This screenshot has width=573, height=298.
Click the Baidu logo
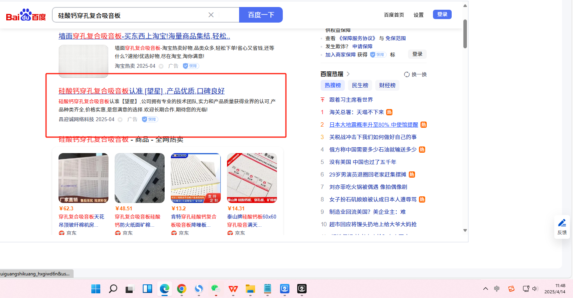click(x=26, y=16)
